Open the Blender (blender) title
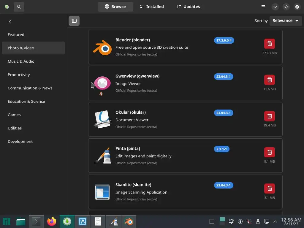The width and height of the screenshot is (304, 228). pos(133,40)
